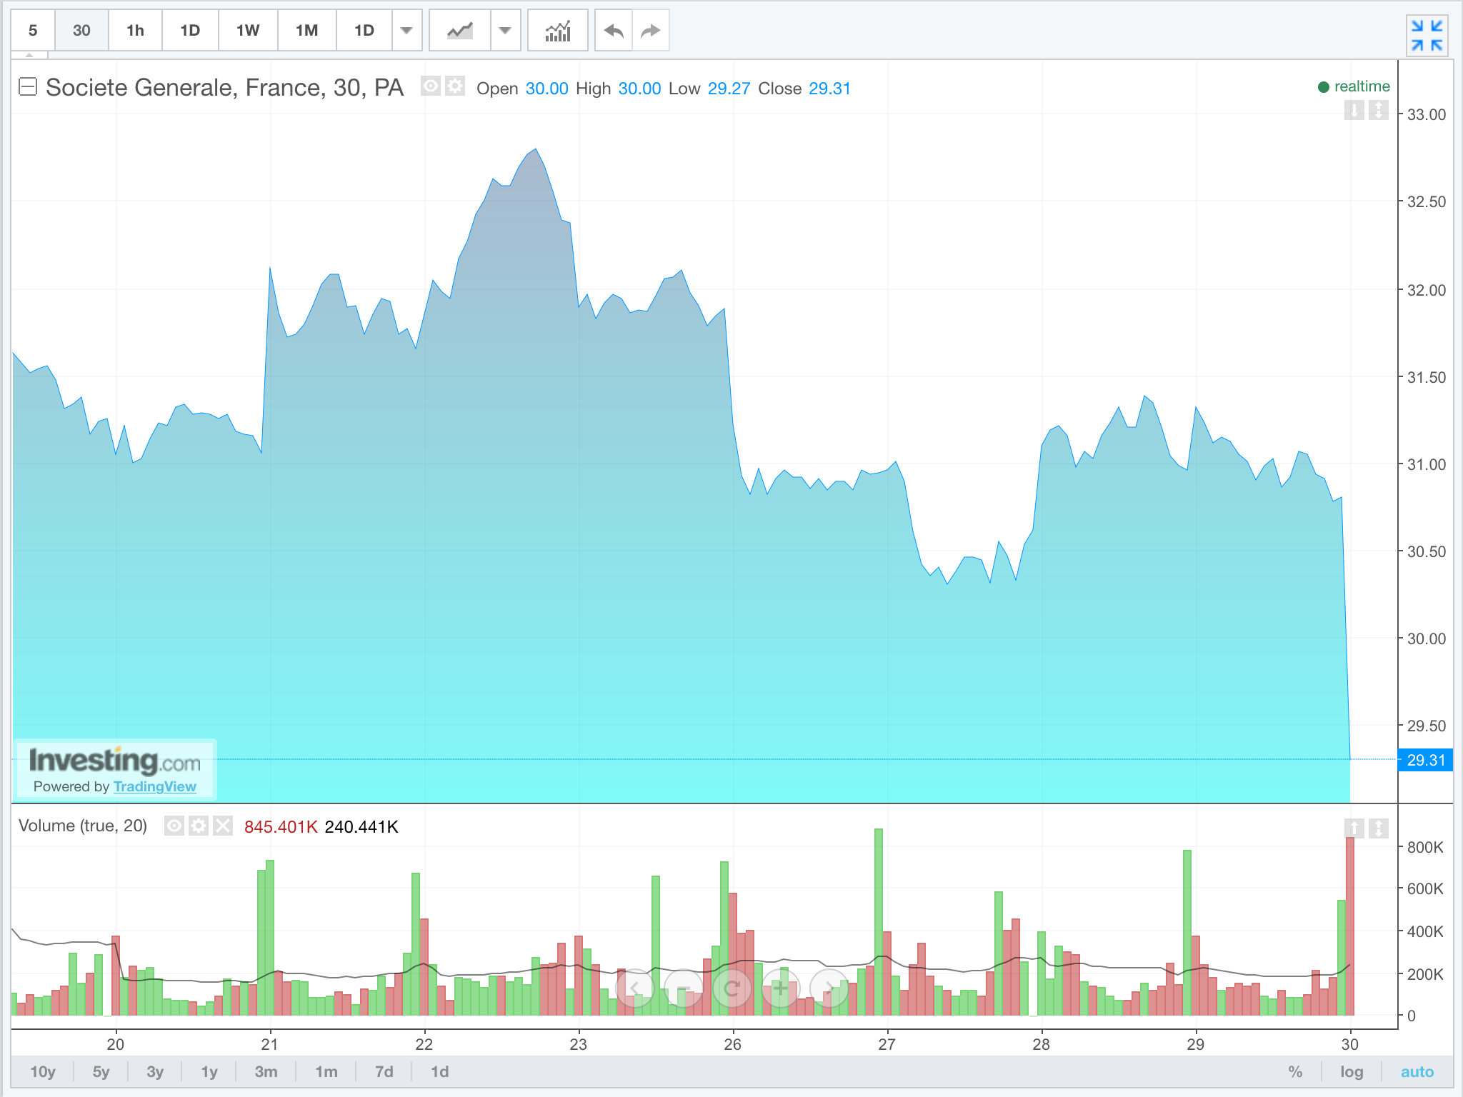Open the interval dropdown arrow
This screenshot has width=1463, height=1097.
pos(406,31)
